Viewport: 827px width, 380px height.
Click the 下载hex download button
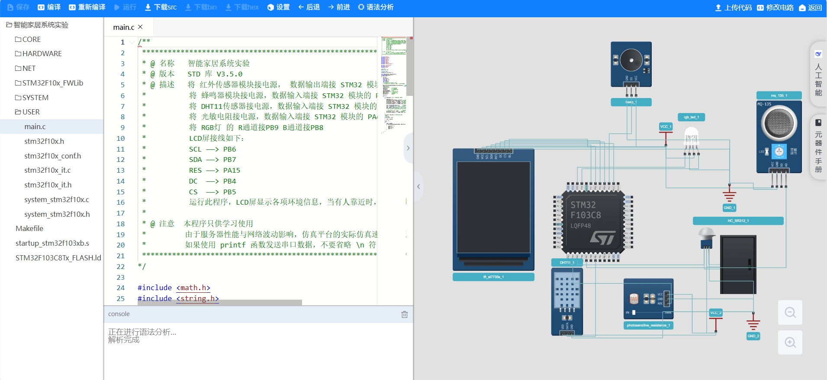[242, 7]
